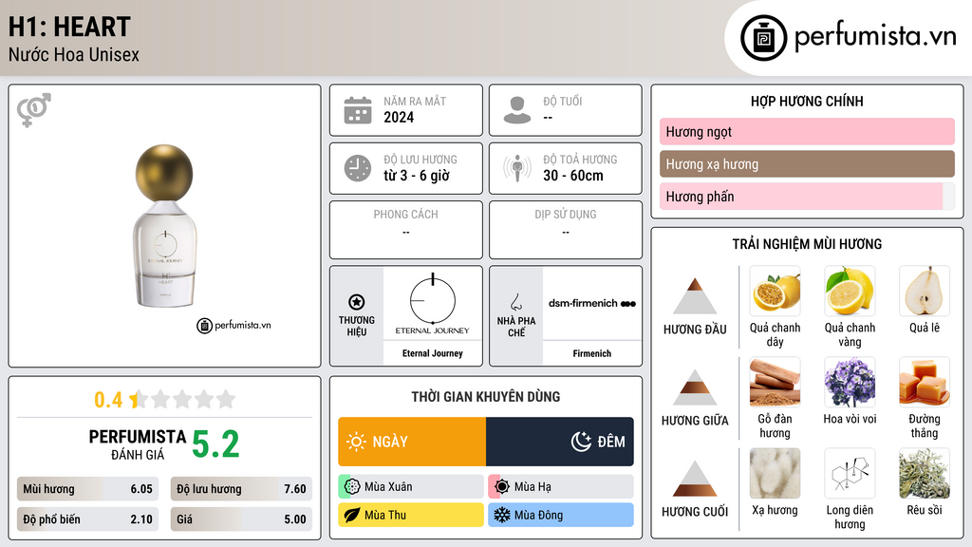972x547 pixels.
Task: Choose the Mùa Thu season bar
Action: pyautogui.click(x=411, y=515)
